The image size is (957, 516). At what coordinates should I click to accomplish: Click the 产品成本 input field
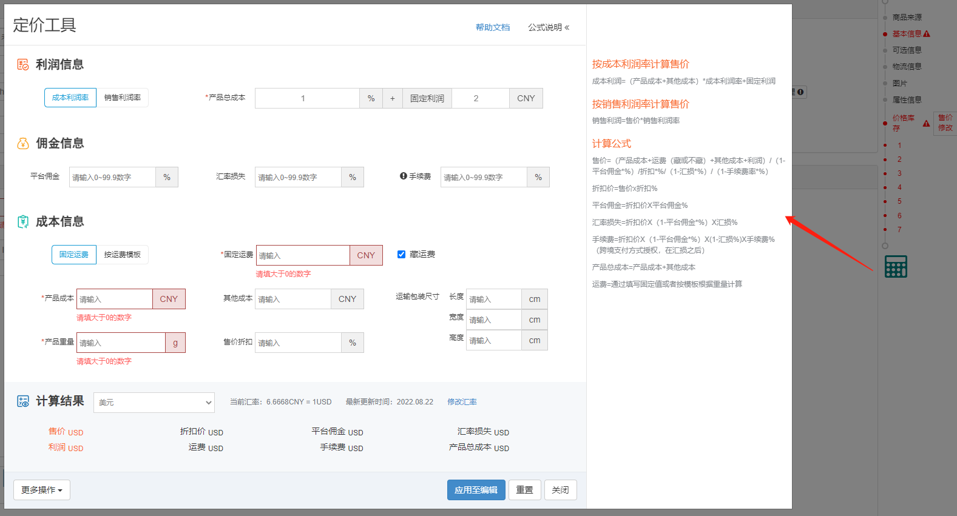[115, 299]
